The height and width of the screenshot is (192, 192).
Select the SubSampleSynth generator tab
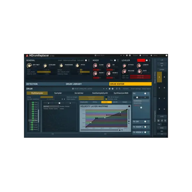[x=100, y=93]
